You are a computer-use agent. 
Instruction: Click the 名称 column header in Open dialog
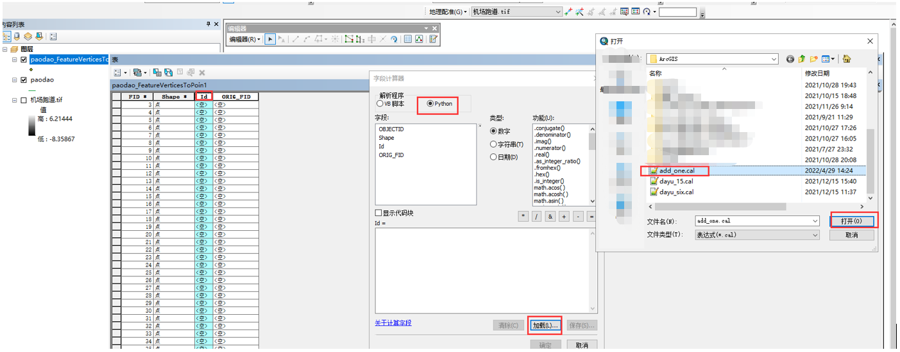[724, 74]
